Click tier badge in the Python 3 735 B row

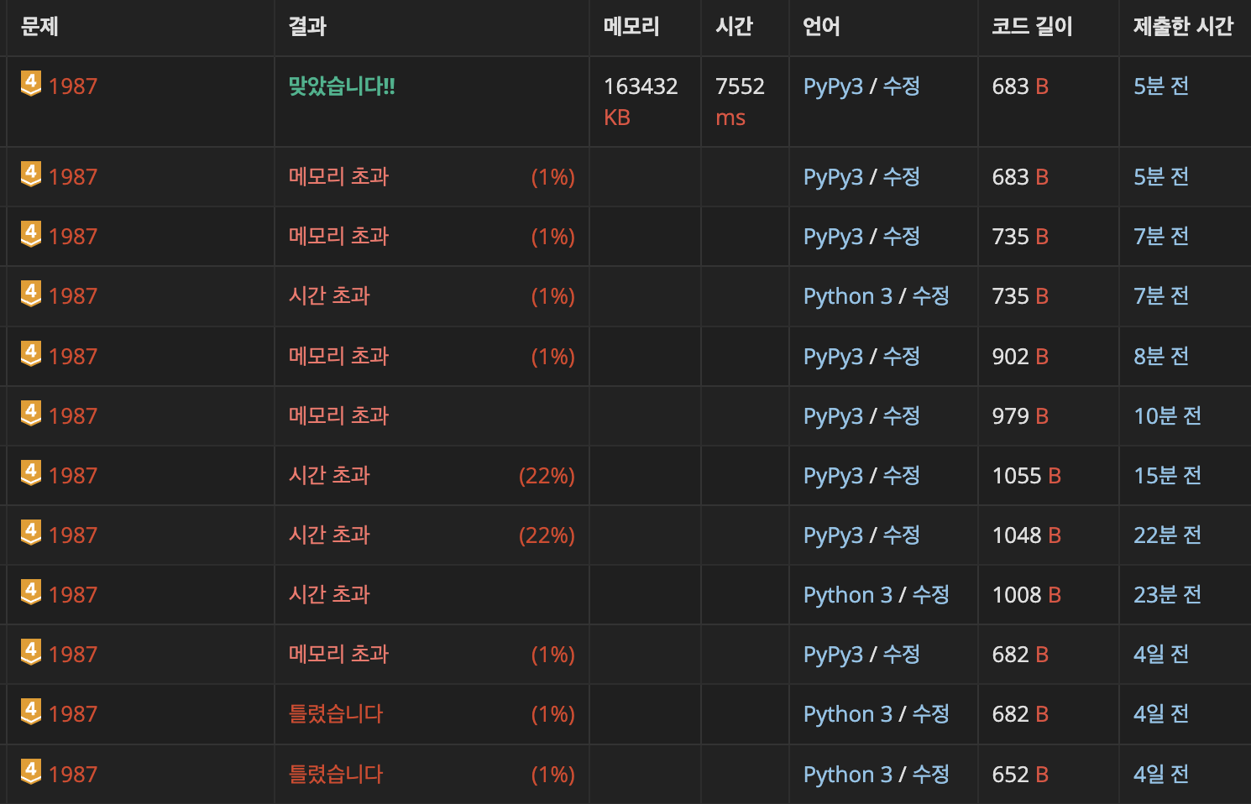tap(31, 293)
